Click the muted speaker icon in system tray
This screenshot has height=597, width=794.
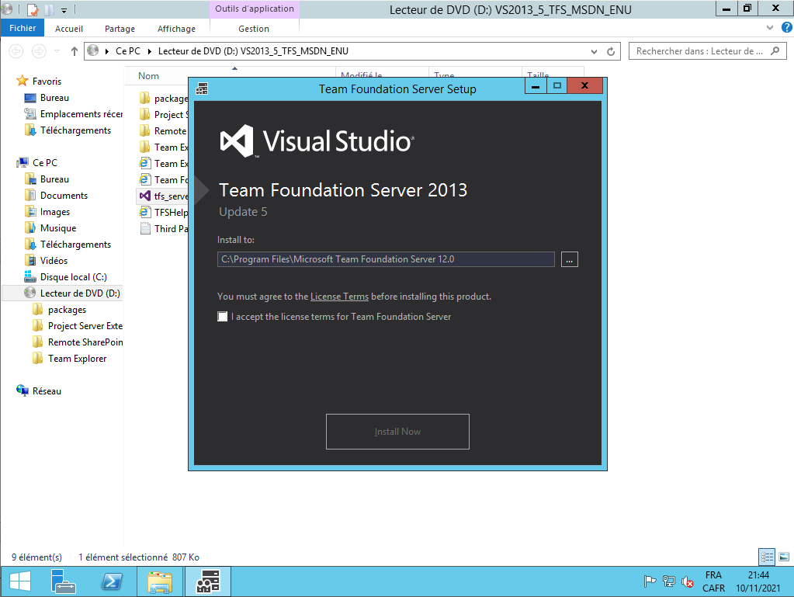click(687, 581)
